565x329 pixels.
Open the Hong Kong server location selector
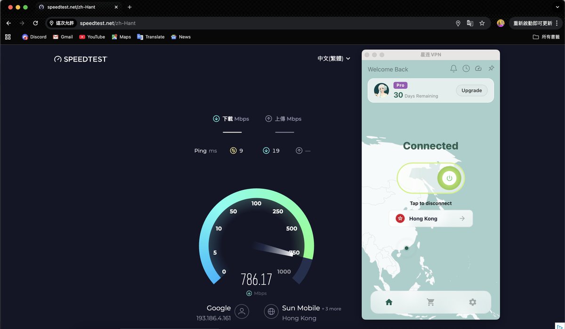coord(431,219)
